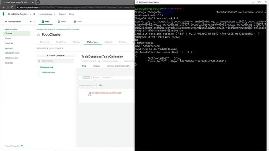Open the Overview tab
Viewport: 269px width, 151px height.
pyautogui.click(x=45, y=42)
